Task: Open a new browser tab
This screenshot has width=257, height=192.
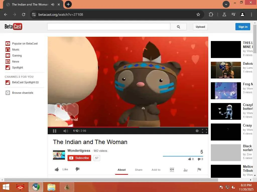Action: (68, 4)
